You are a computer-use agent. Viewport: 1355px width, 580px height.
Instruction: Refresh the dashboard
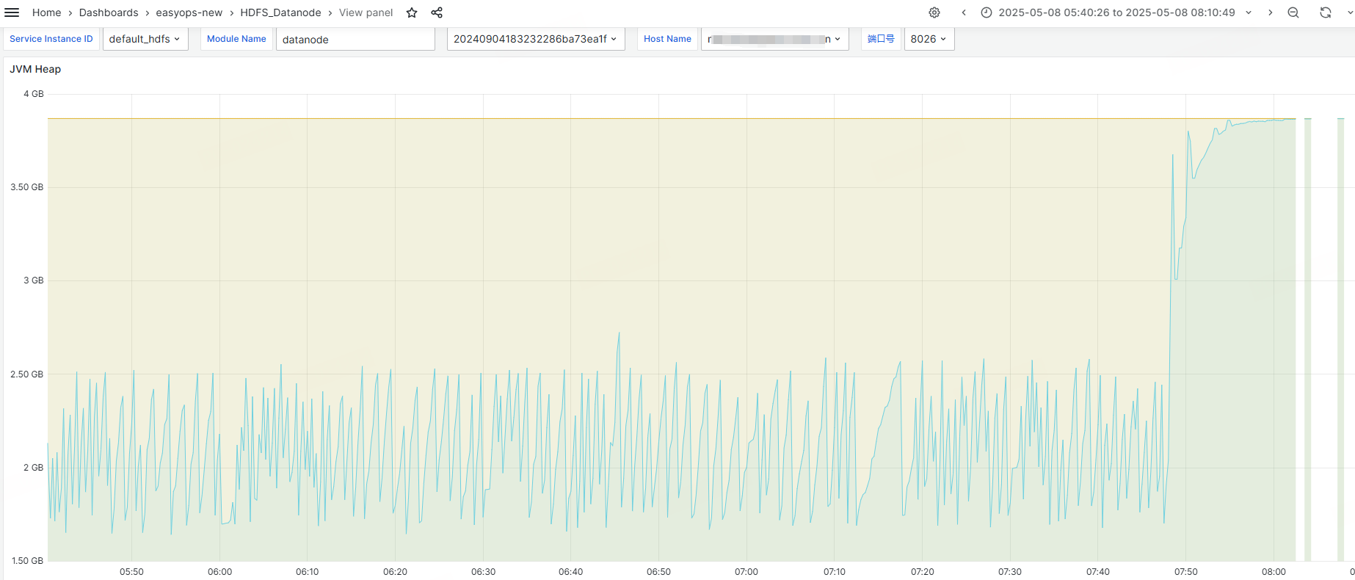tap(1325, 12)
